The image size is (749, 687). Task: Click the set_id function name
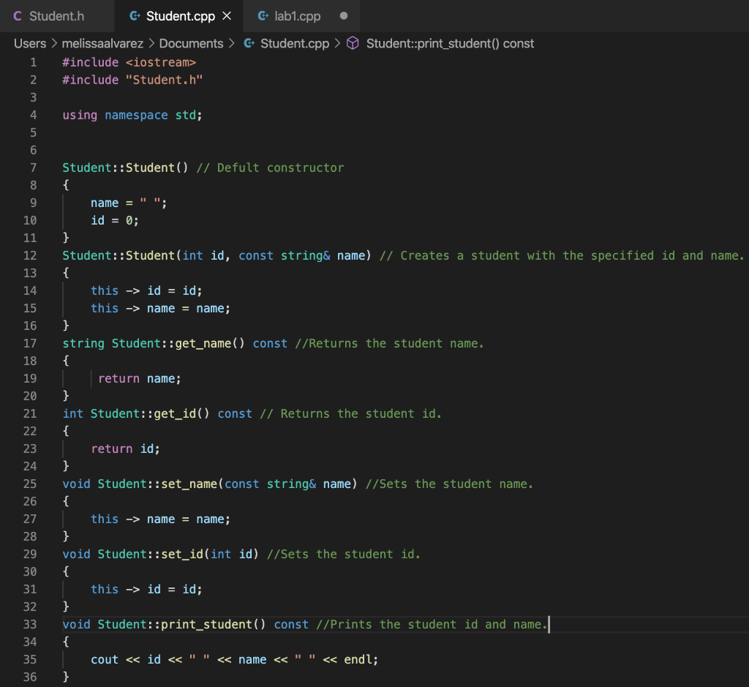click(x=182, y=554)
